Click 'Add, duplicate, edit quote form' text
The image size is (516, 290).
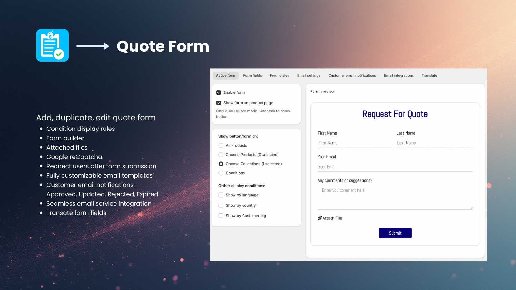coord(96,118)
